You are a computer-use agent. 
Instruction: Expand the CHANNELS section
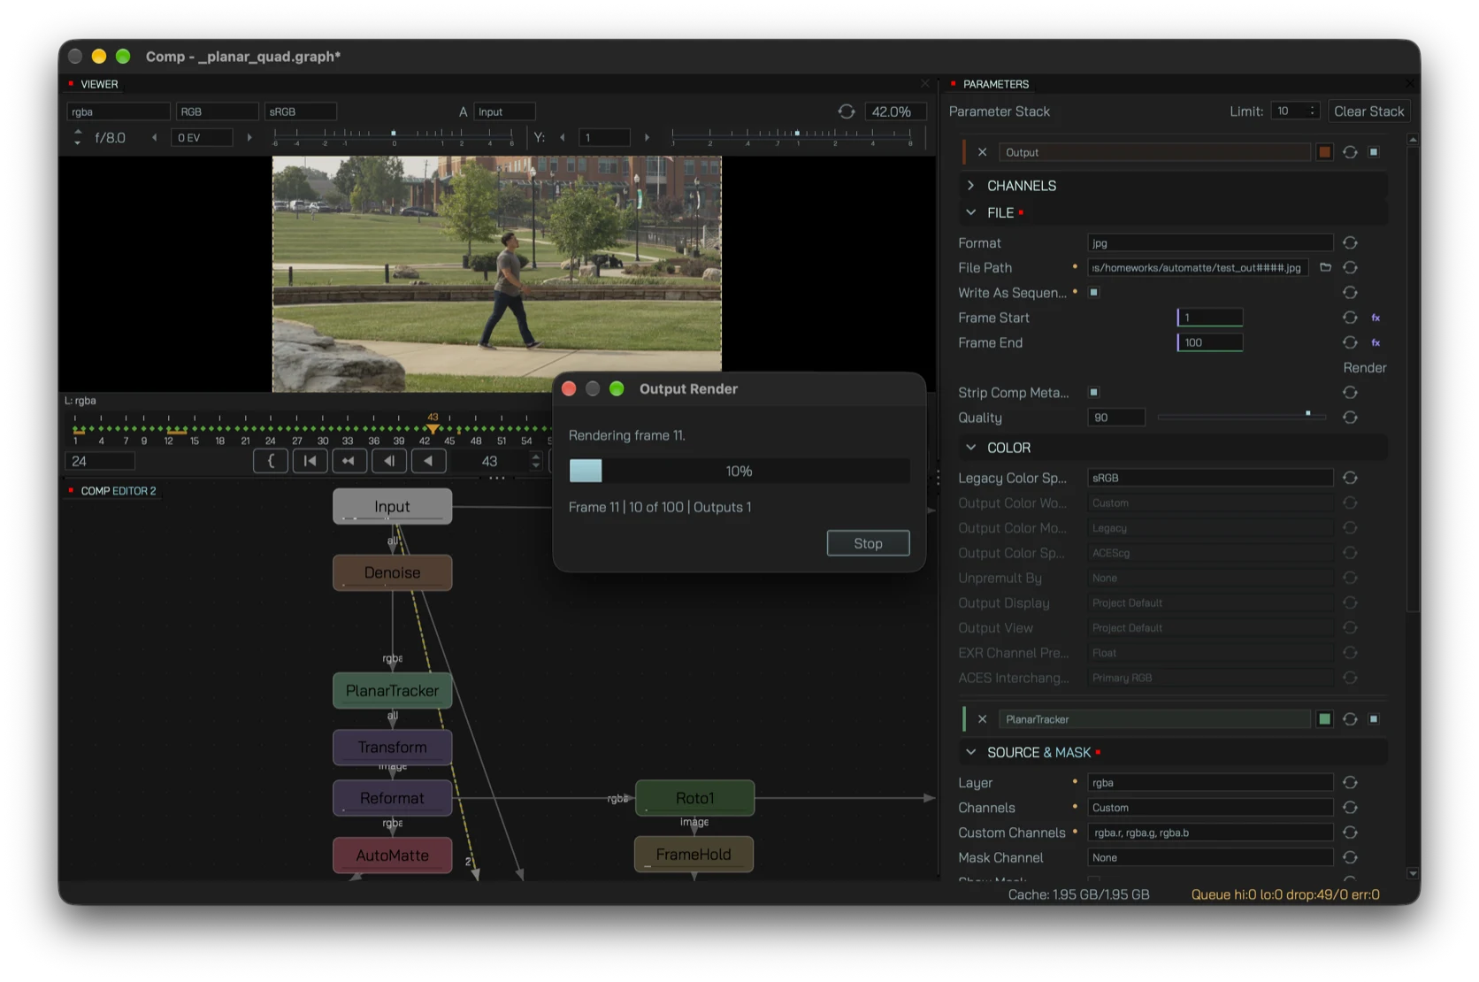pos(971,186)
